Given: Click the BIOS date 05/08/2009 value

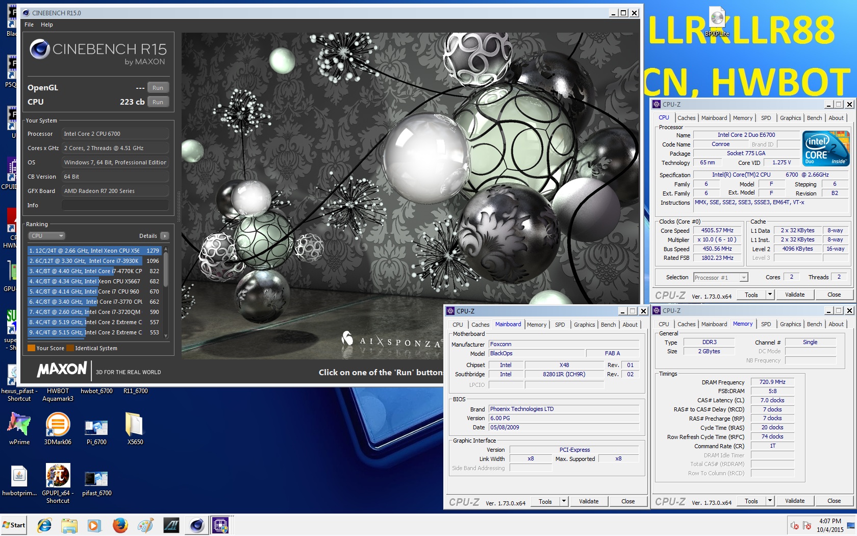Looking at the screenshot, I should 564,427.
